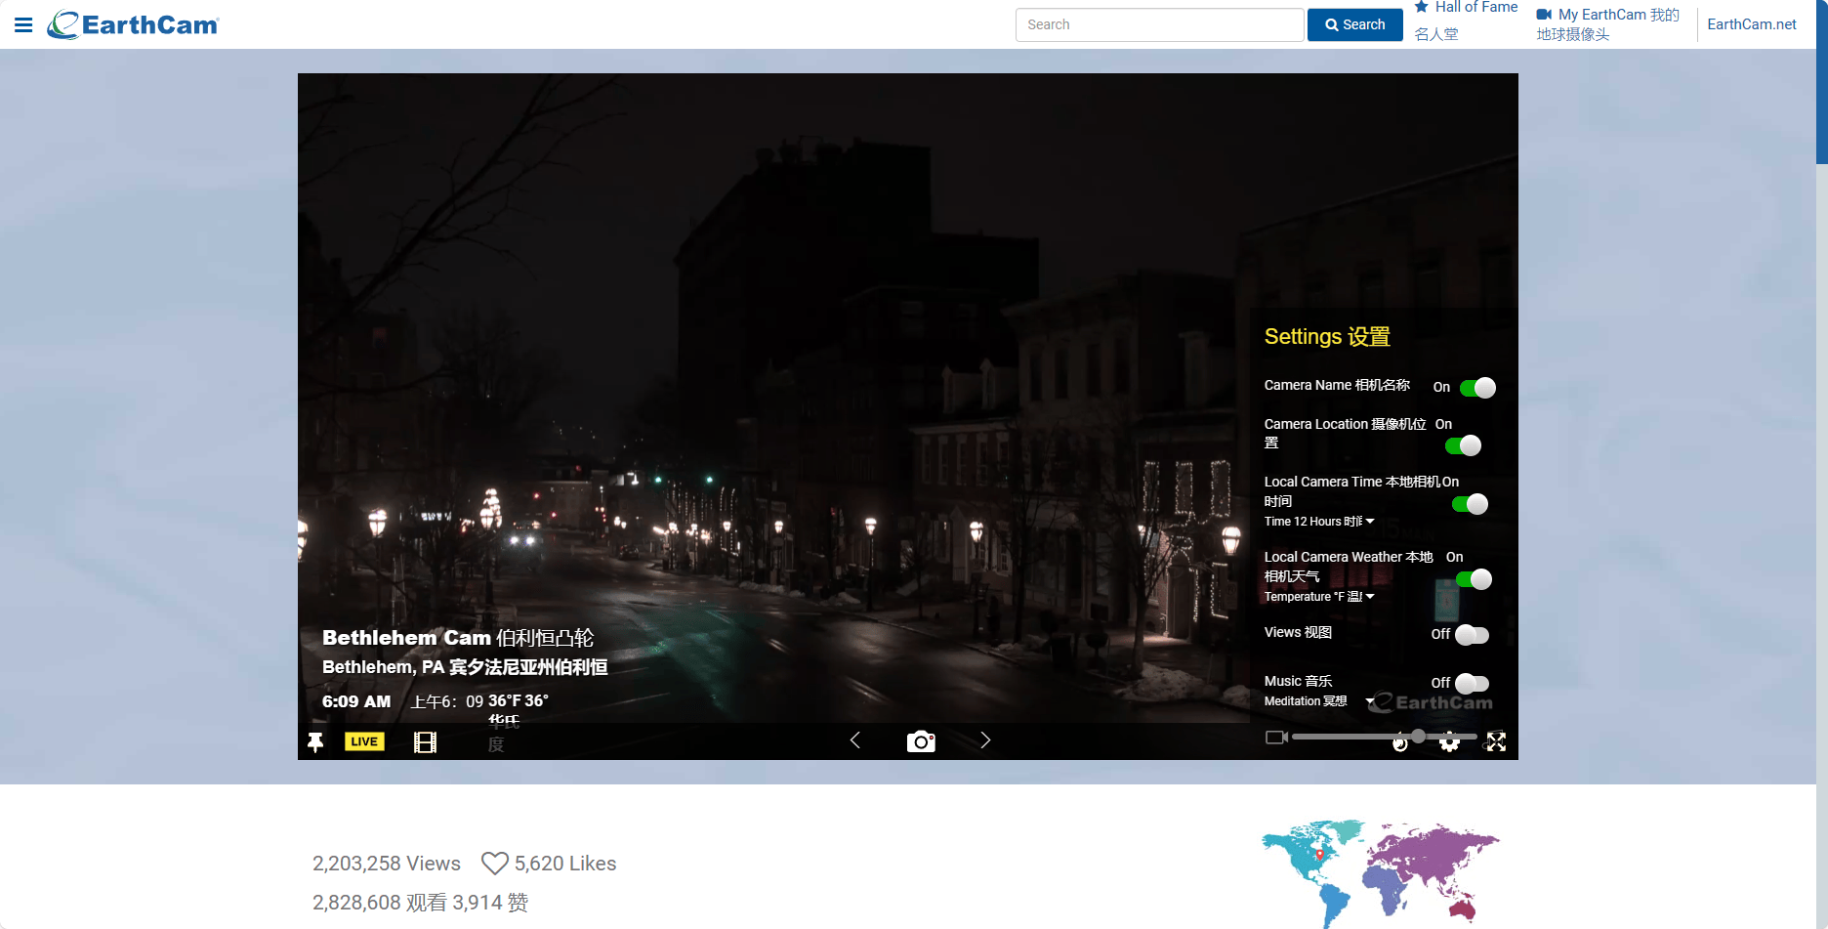Open the timelapse filmstrip view
The width and height of the screenshot is (1828, 929).
pos(425,742)
